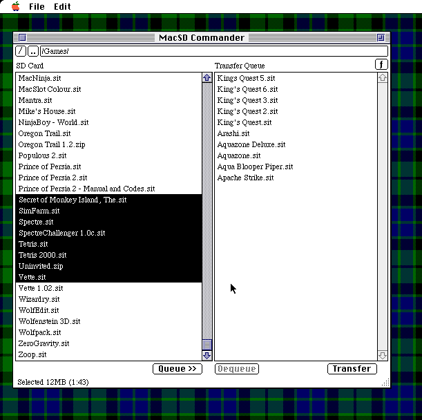Click the MacSD Commander close box
Image resolution: width=422 pixels, height=420 pixels.
[23, 37]
